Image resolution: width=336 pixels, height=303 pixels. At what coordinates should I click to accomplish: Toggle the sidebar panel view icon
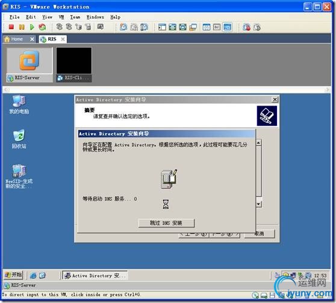click(162, 27)
